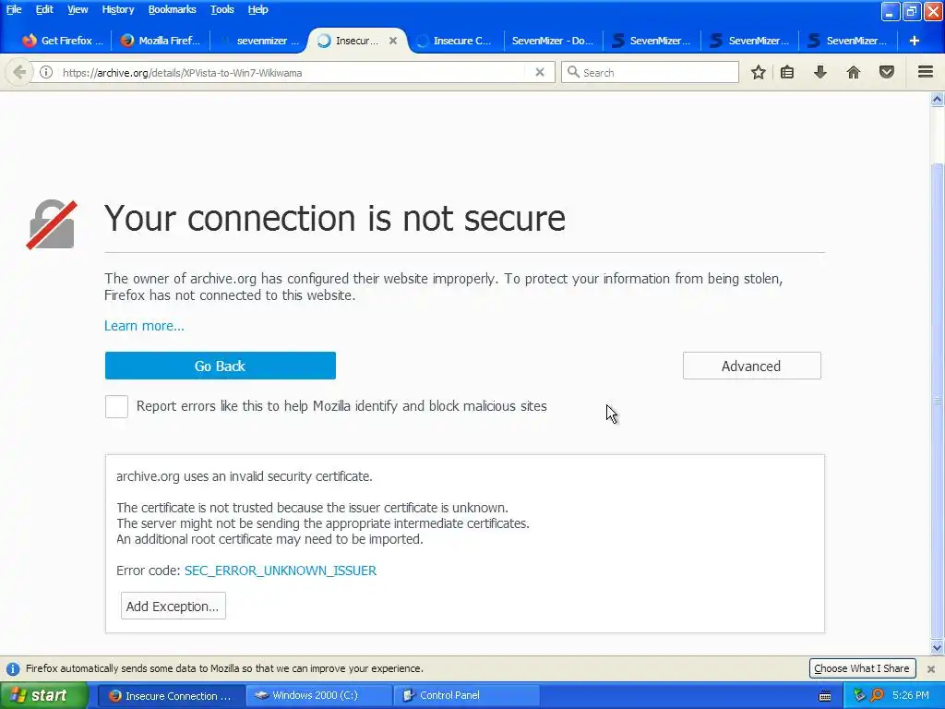The image size is (945, 709).
Task: Open the Tools menu
Action: tap(221, 9)
